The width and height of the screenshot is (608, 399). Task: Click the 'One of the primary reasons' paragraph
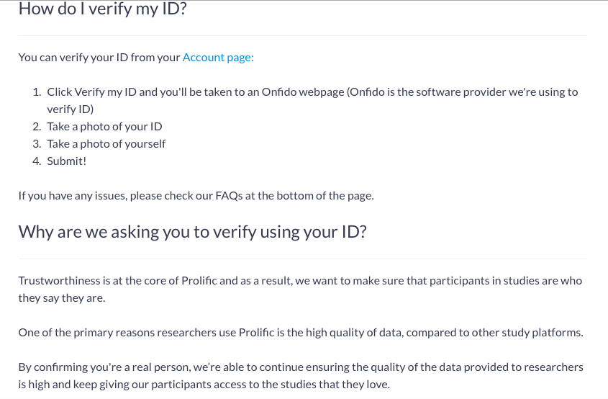[x=301, y=333]
